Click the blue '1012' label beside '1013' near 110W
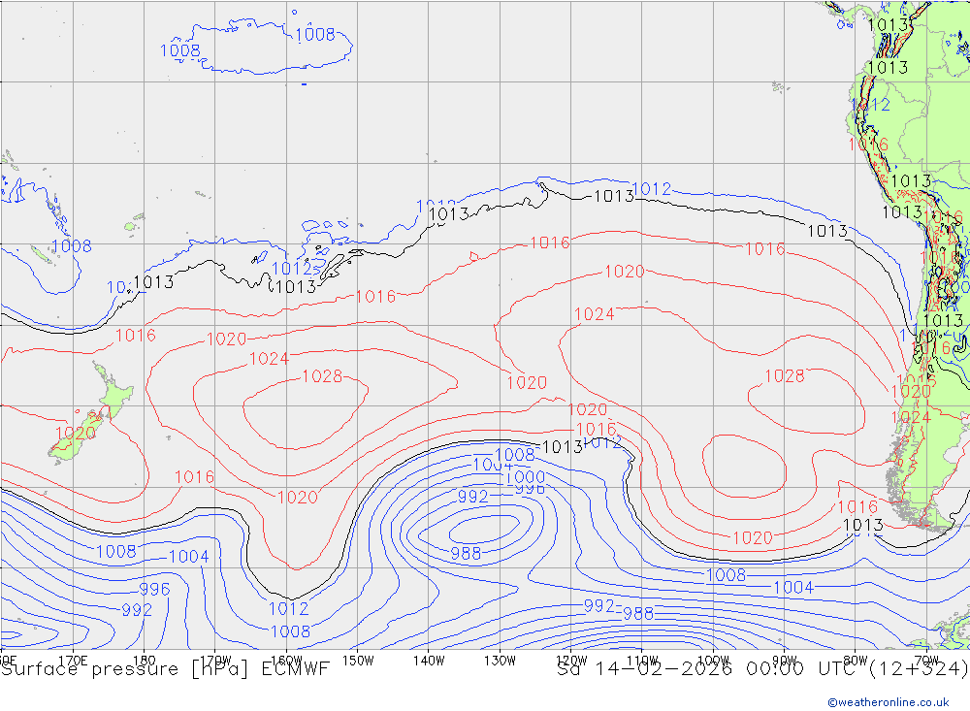The image size is (970, 711). point(652,189)
